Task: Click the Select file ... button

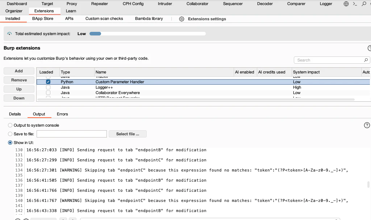Action: pyautogui.click(x=128, y=134)
